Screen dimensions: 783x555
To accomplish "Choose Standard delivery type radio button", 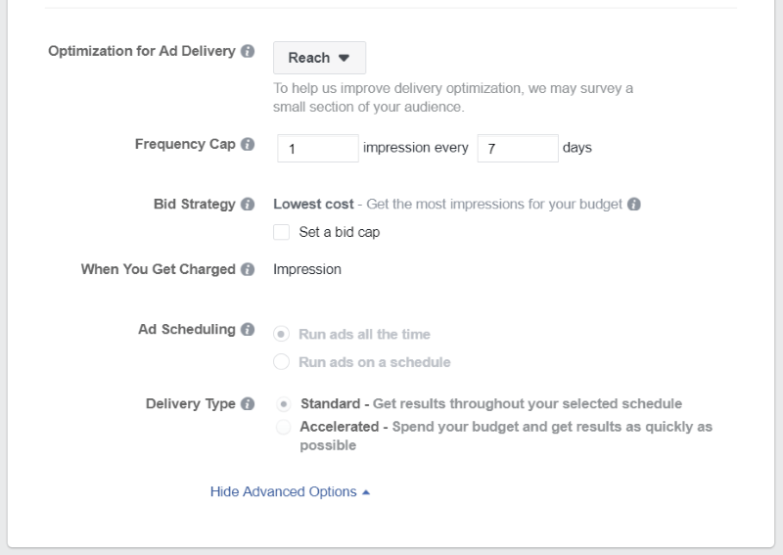I will click(284, 403).
